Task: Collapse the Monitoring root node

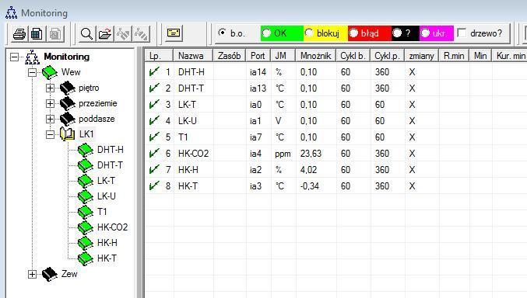Action: (x=14, y=57)
